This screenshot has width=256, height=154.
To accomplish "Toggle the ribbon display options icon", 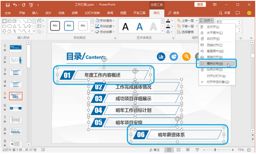I will pos(215,5).
